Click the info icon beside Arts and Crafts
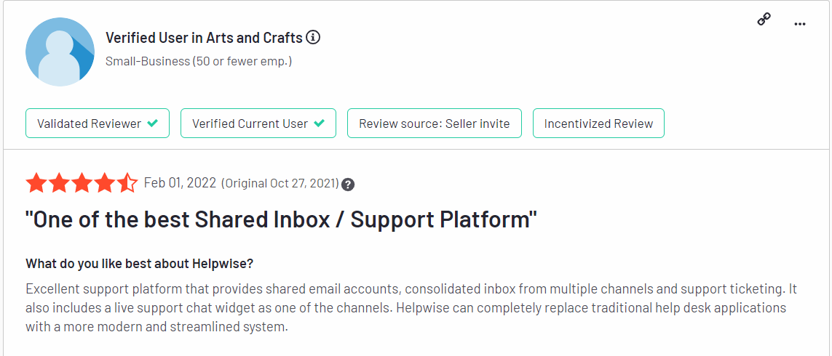 click(313, 38)
